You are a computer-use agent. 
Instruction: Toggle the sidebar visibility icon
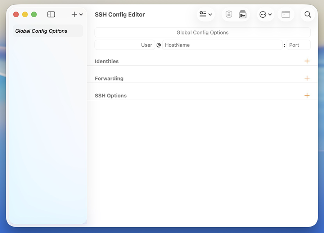tap(51, 14)
